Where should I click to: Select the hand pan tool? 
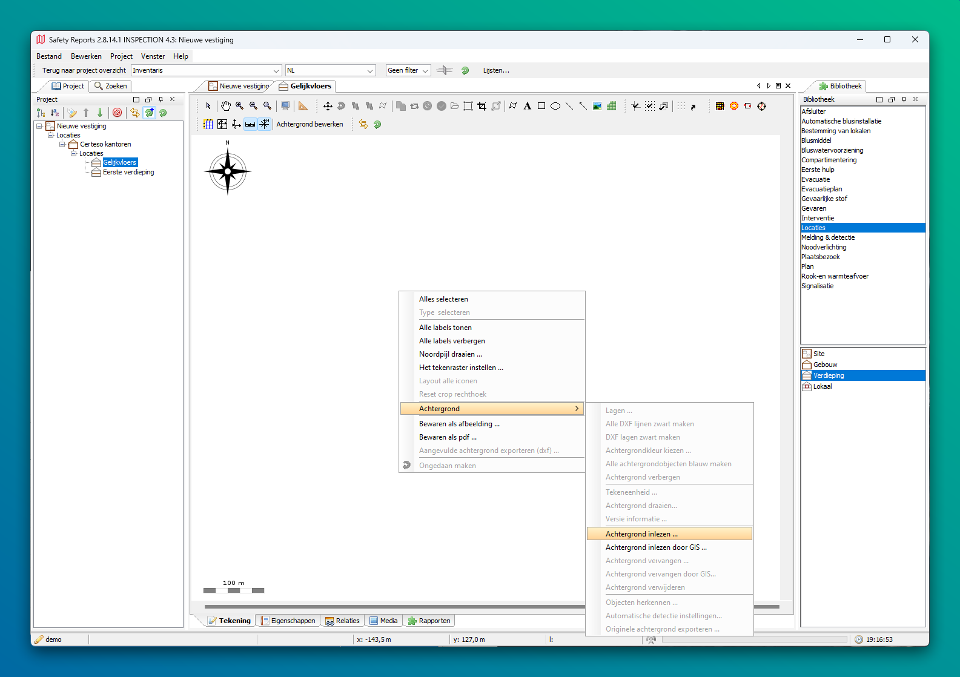tap(225, 106)
